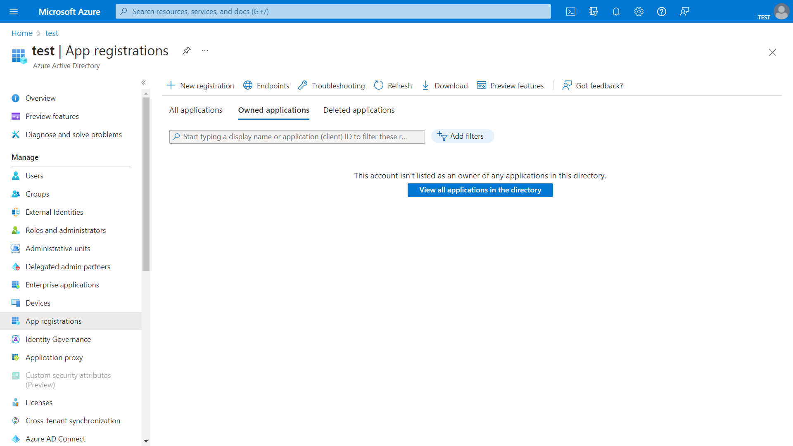This screenshot has height=446, width=793.
Task: Pin the App registrations blade
Action: (187, 51)
